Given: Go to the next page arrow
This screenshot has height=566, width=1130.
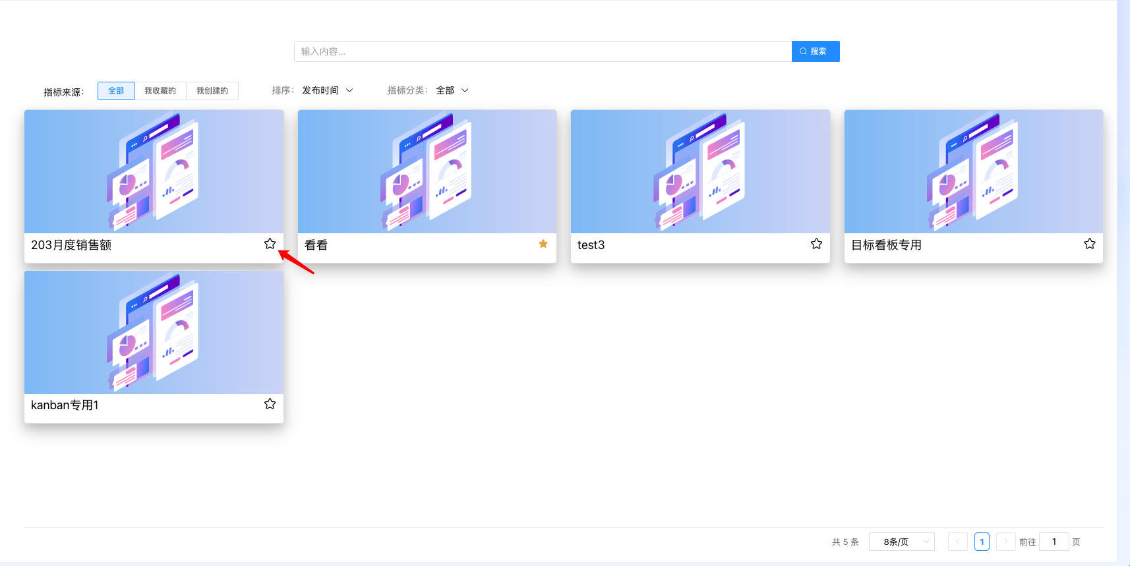Looking at the screenshot, I should tap(1006, 542).
